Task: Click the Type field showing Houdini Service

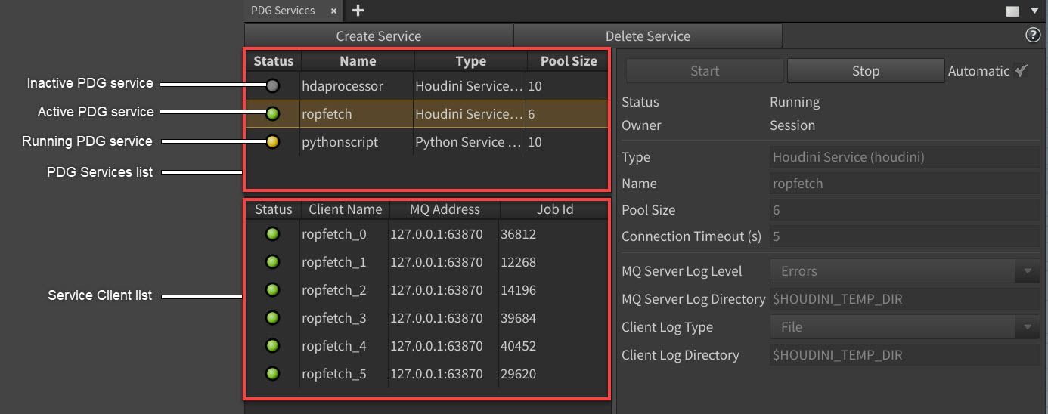Action: tap(904, 158)
